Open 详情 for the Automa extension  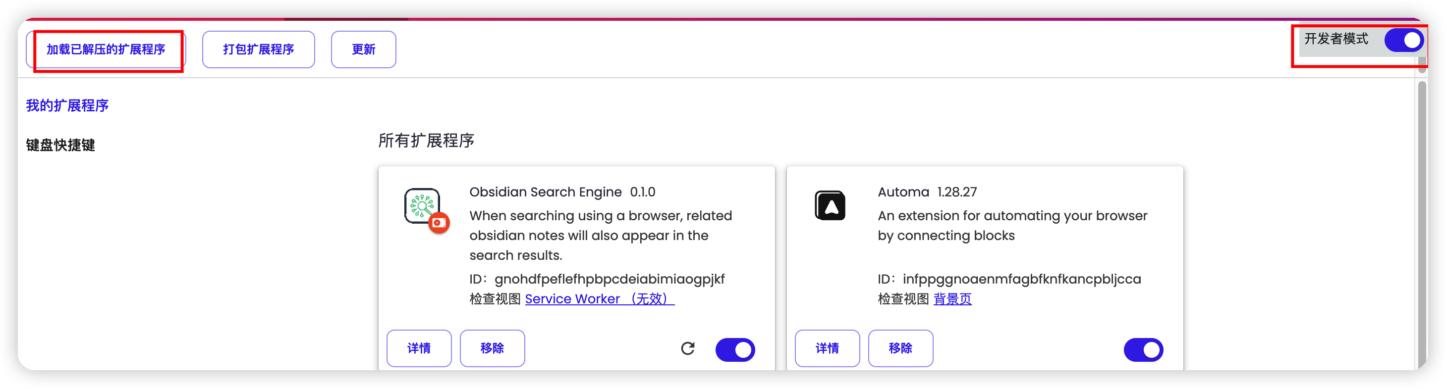(x=827, y=348)
